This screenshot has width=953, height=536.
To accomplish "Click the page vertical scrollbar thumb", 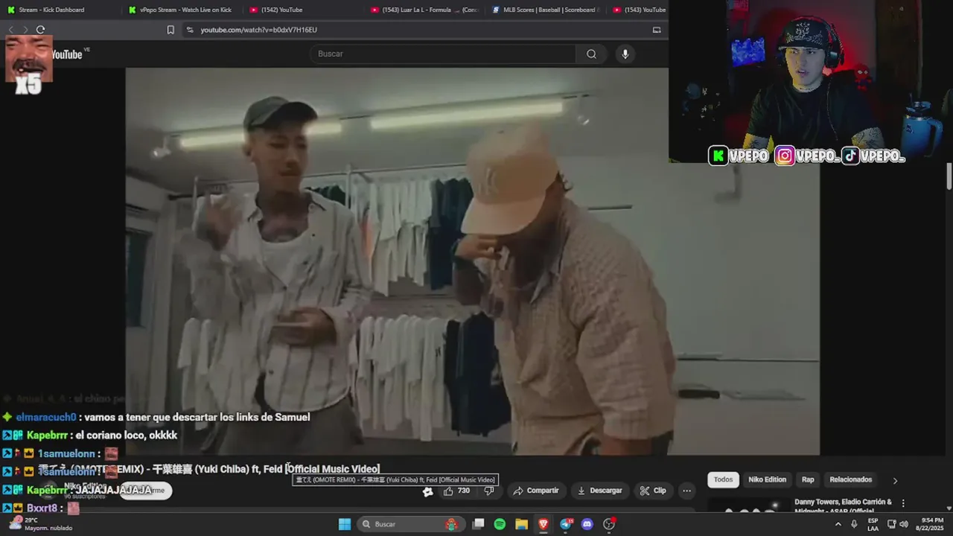I will 949,176.
